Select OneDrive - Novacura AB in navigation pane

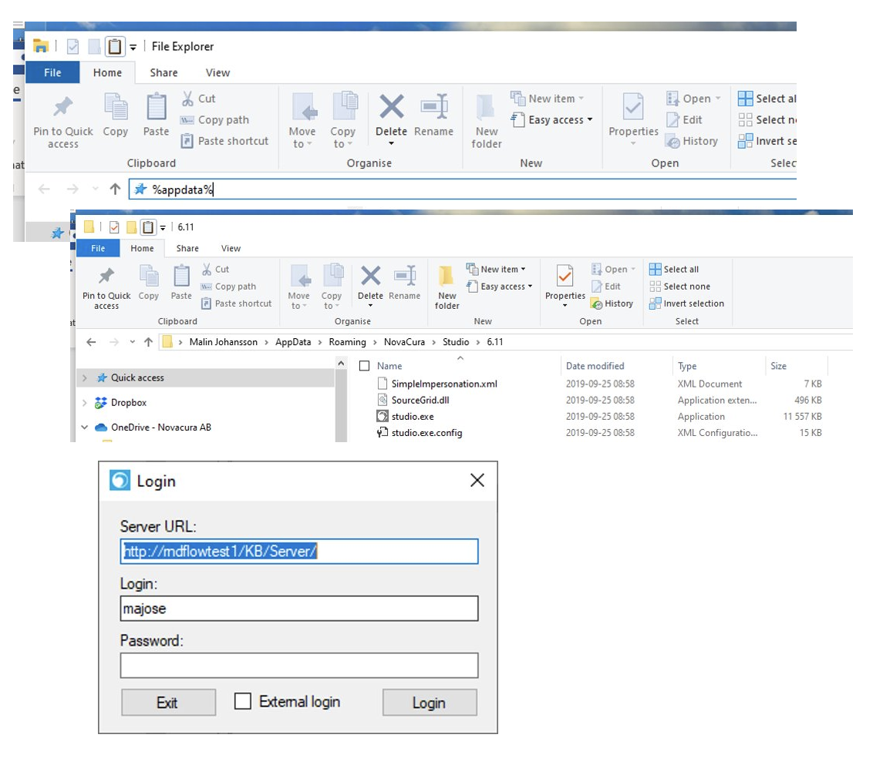[x=161, y=427]
